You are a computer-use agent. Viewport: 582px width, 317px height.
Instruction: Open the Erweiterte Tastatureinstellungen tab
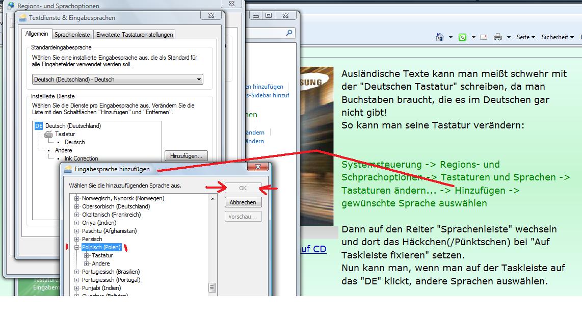click(x=135, y=35)
